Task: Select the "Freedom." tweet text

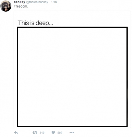Action: click(21, 6)
